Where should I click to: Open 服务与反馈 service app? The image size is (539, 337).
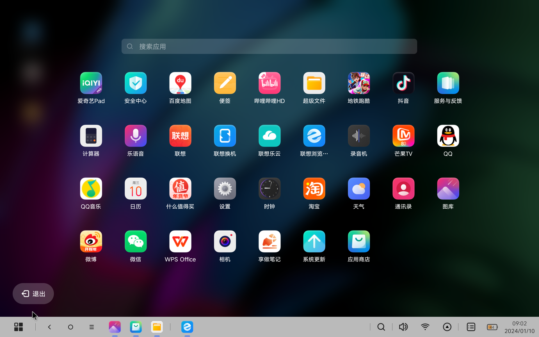click(448, 83)
